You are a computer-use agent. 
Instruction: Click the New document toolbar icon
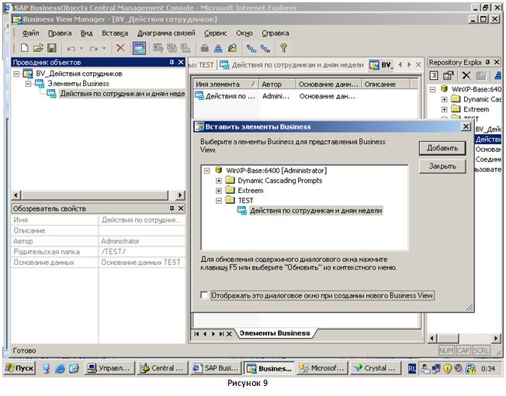(24, 48)
